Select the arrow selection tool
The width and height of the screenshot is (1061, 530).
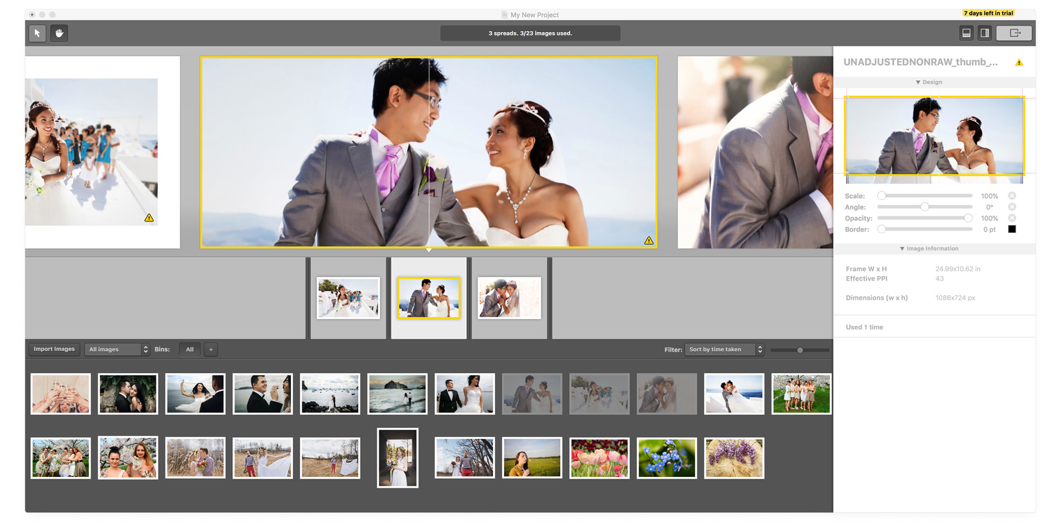pyautogui.click(x=36, y=33)
